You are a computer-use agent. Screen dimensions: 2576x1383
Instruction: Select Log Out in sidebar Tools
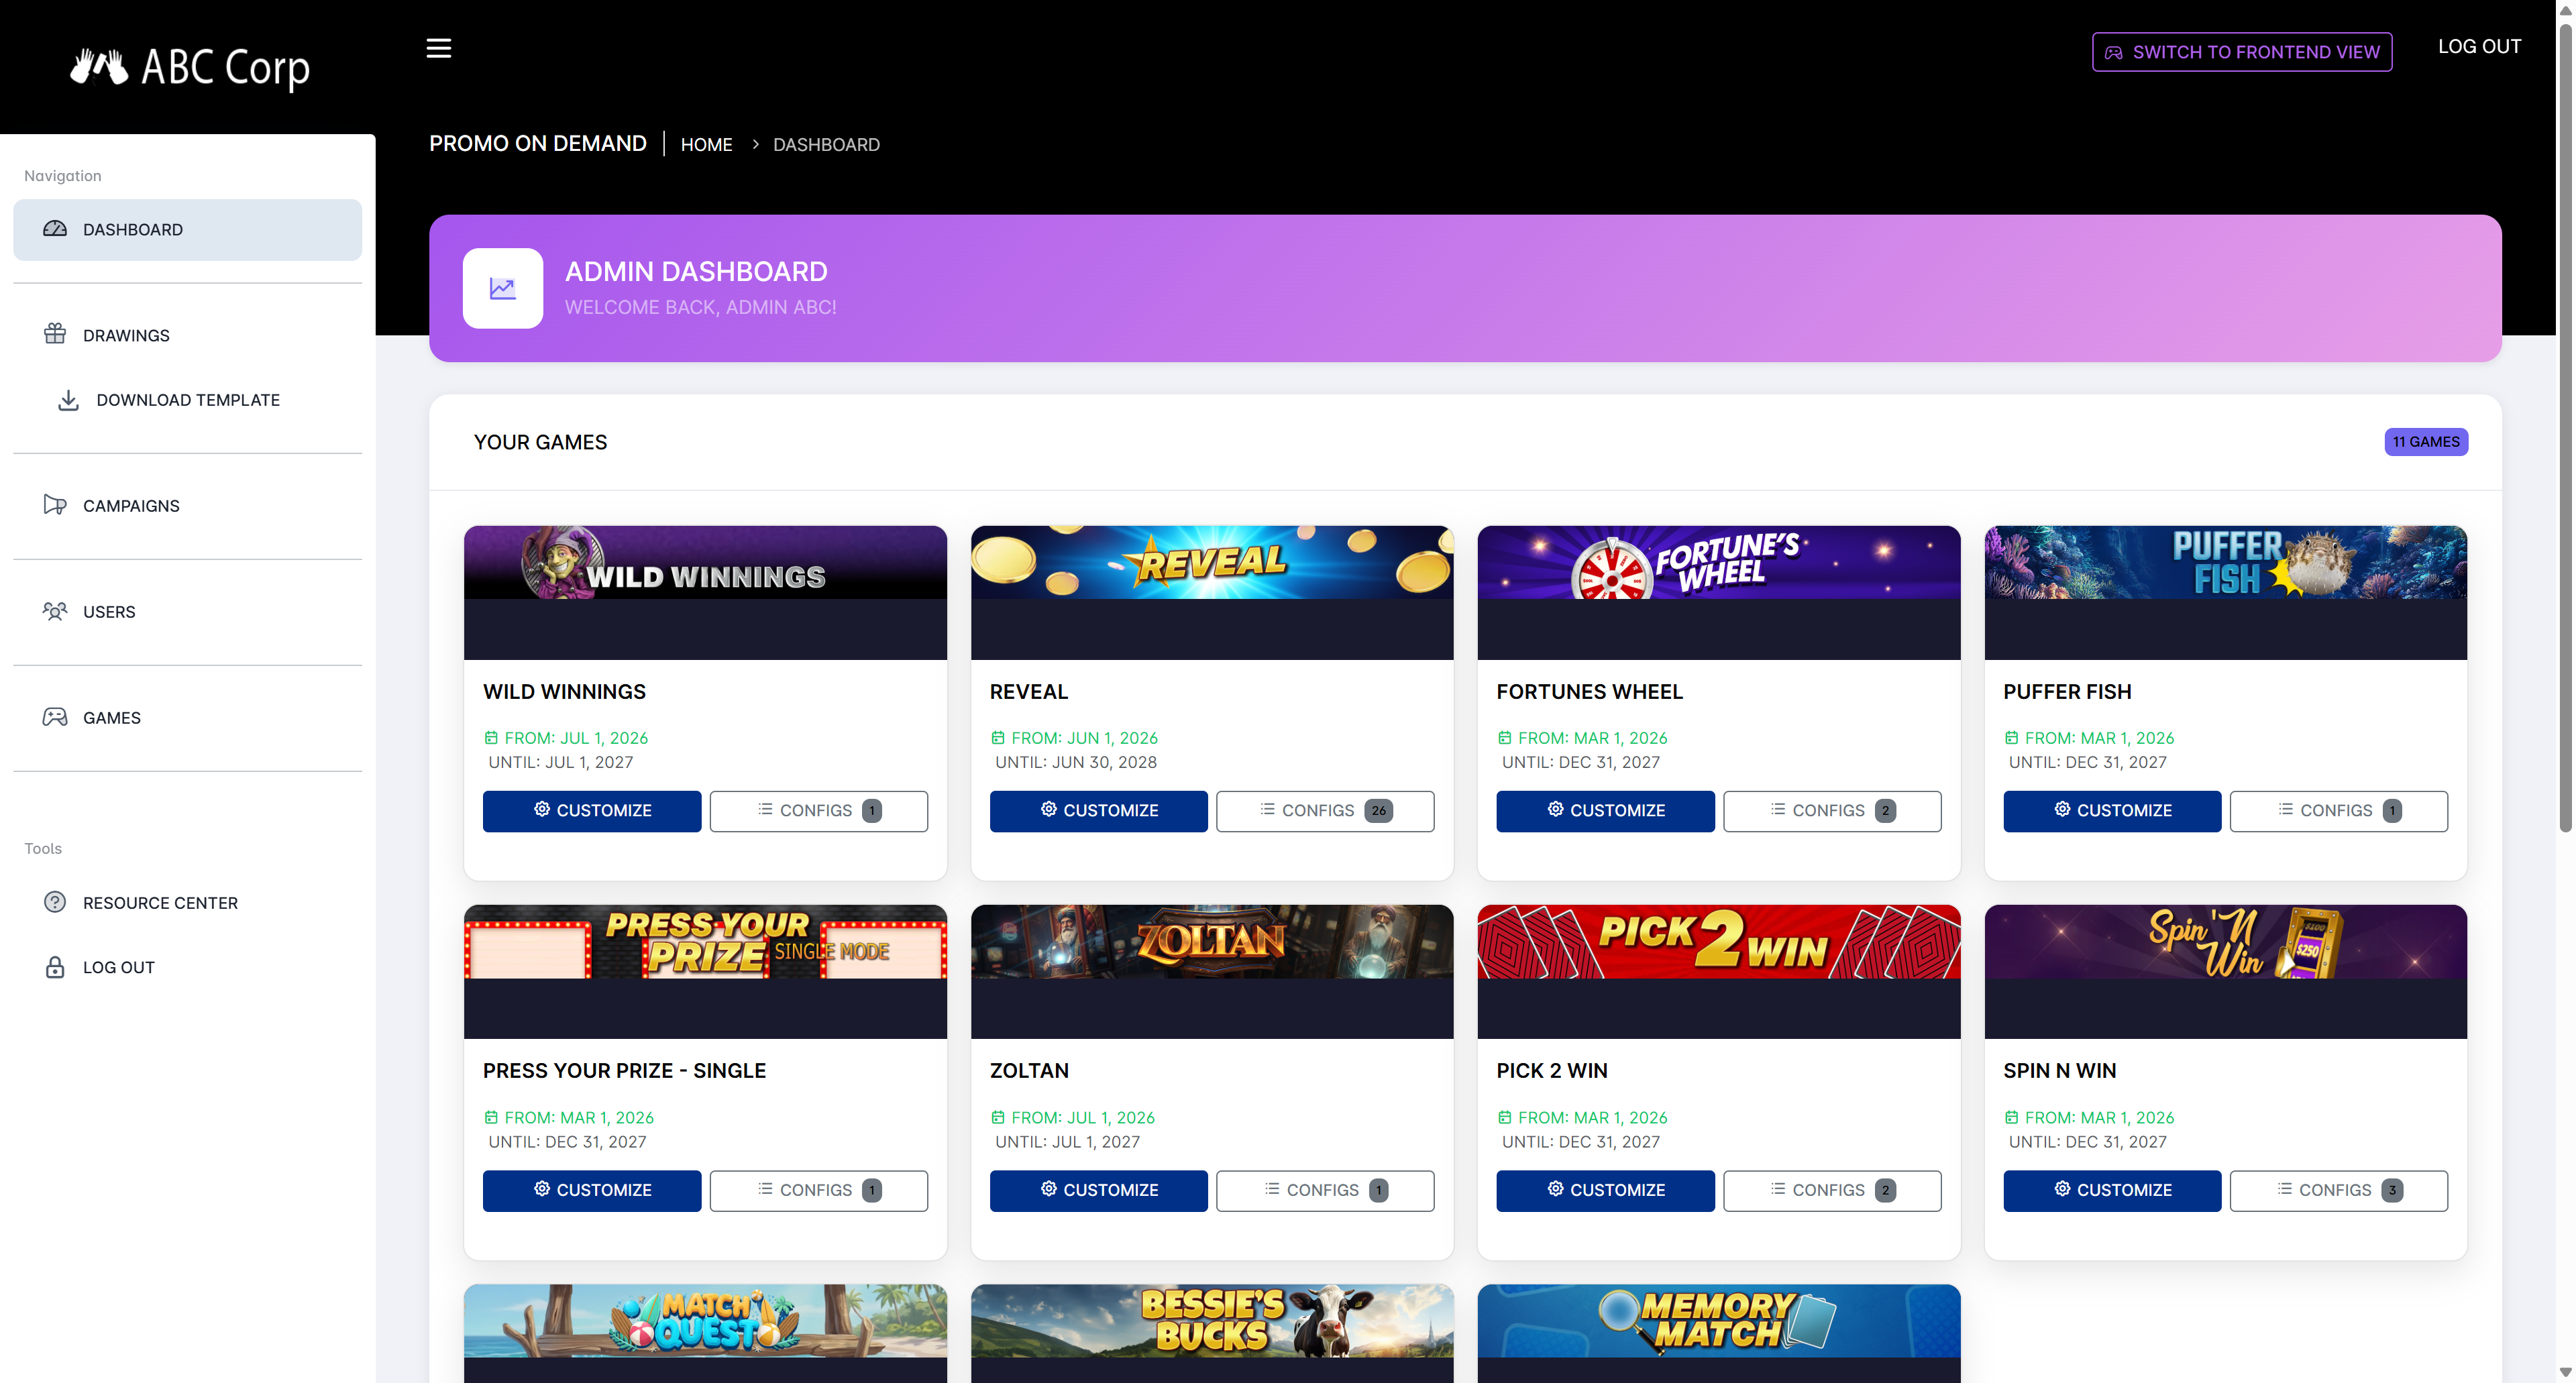(x=188, y=967)
